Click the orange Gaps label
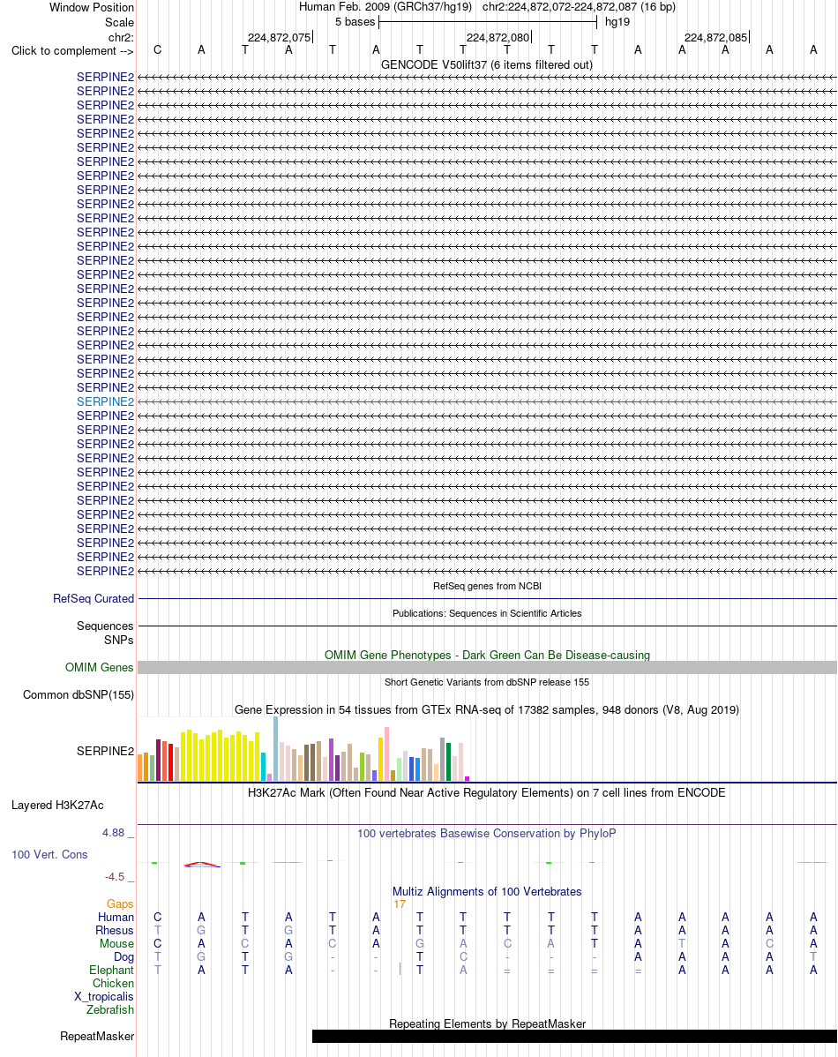 coord(120,904)
